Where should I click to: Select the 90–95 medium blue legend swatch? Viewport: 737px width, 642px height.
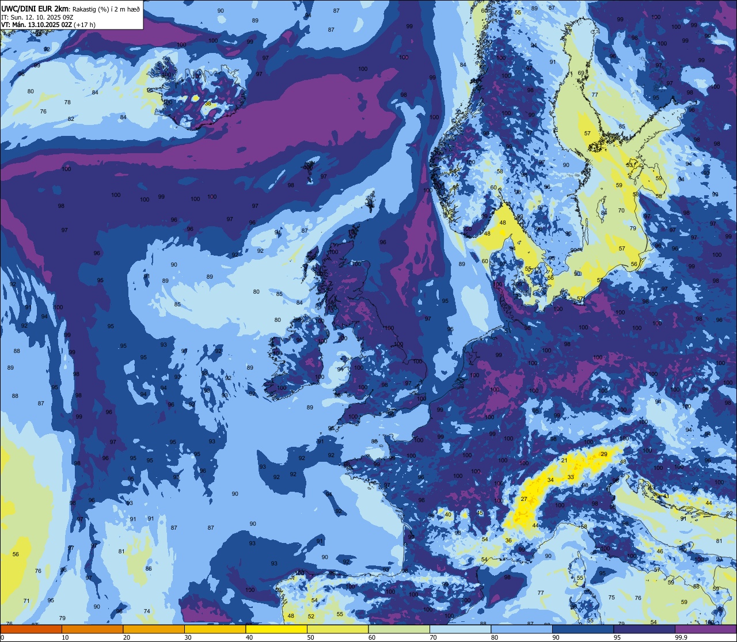pos(583,629)
